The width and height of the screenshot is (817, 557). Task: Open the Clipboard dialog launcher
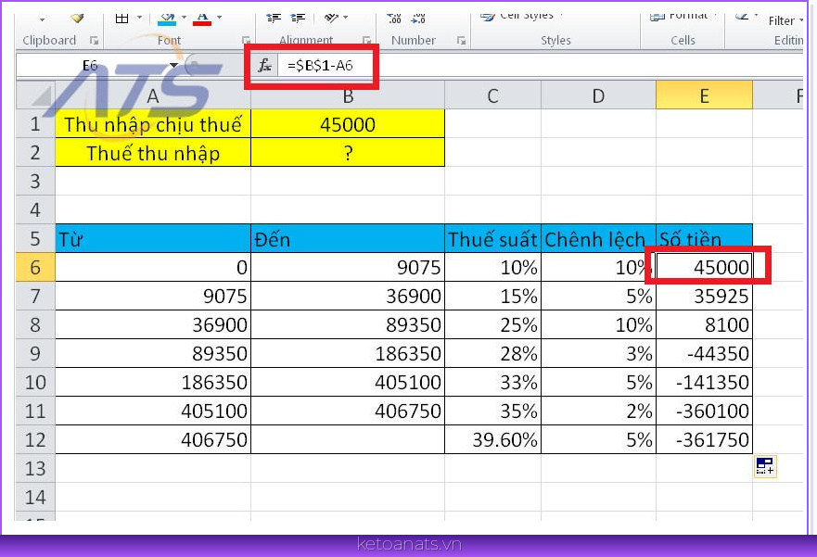tap(94, 40)
